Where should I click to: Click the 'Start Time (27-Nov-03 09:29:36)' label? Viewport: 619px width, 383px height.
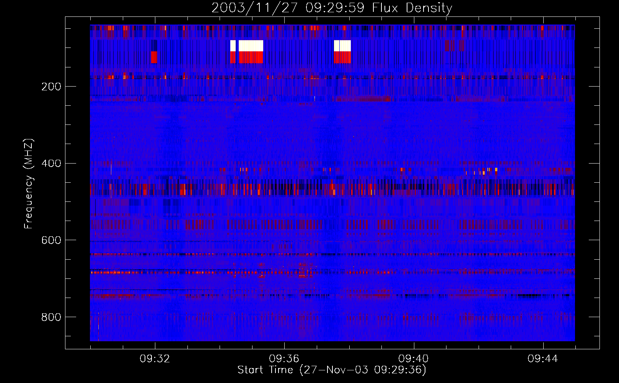coord(332,370)
